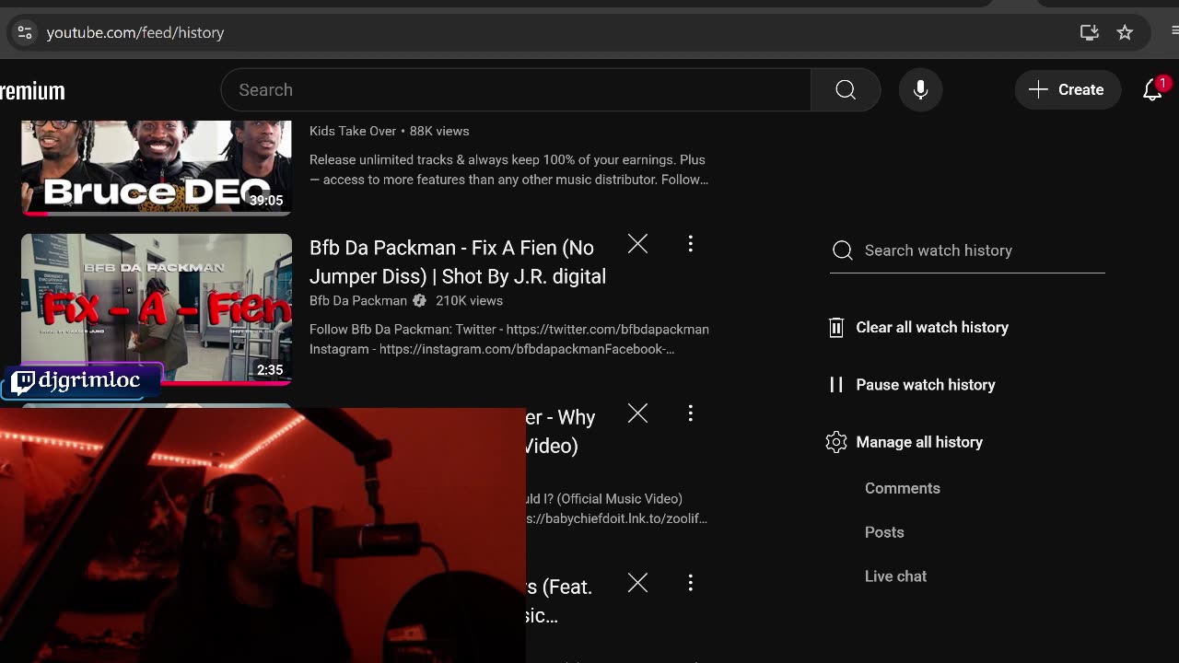Click the gear icon beside Manage all history
This screenshot has width=1179, height=663.
[836, 442]
